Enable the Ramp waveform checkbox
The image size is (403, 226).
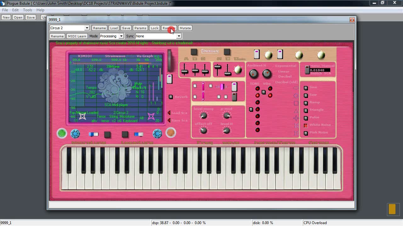click(x=306, y=103)
